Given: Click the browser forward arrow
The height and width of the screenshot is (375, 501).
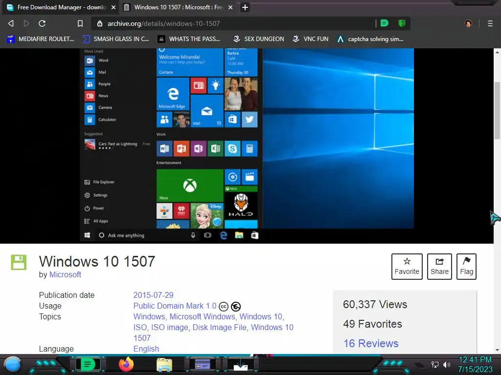Looking at the screenshot, I should click(x=26, y=23).
